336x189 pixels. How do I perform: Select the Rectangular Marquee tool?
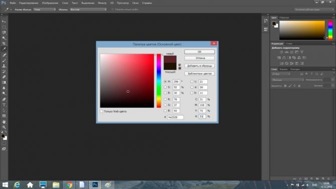4,27
